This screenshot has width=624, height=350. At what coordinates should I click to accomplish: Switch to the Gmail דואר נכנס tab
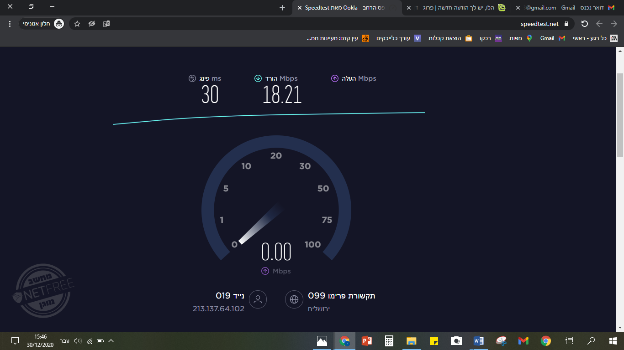pyautogui.click(x=566, y=8)
